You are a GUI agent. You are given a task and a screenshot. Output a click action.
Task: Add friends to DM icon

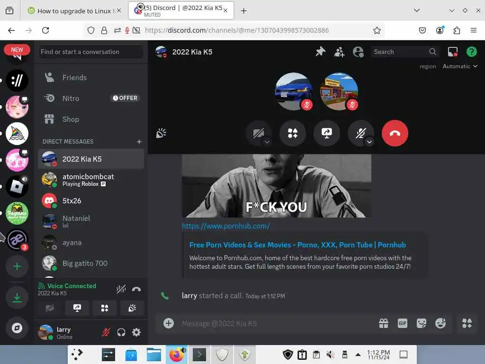pos(339,52)
